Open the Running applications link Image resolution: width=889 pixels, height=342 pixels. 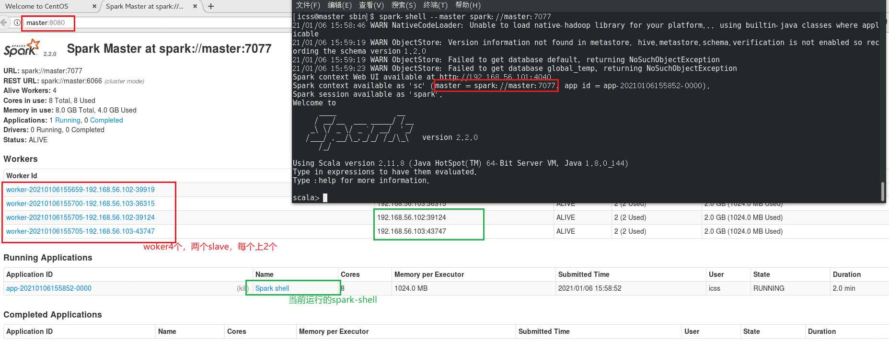68,120
